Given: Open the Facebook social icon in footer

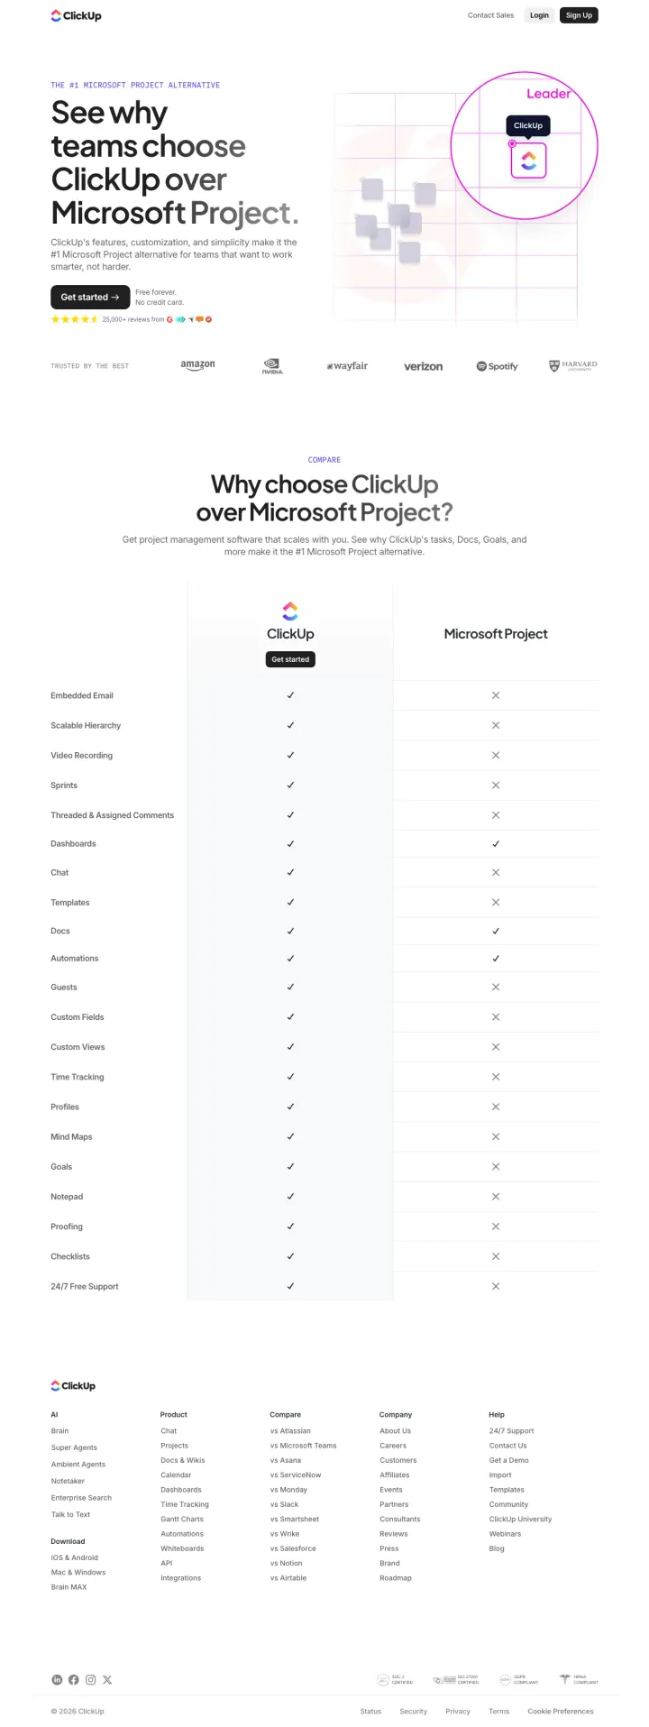Looking at the screenshot, I should pyautogui.click(x=74, y=1679).
